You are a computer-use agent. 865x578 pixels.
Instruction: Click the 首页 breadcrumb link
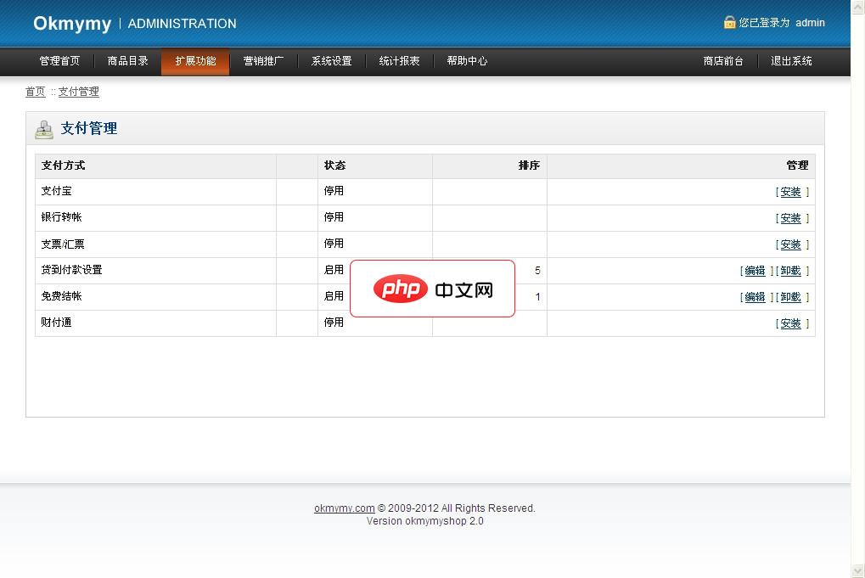[35, 92]
